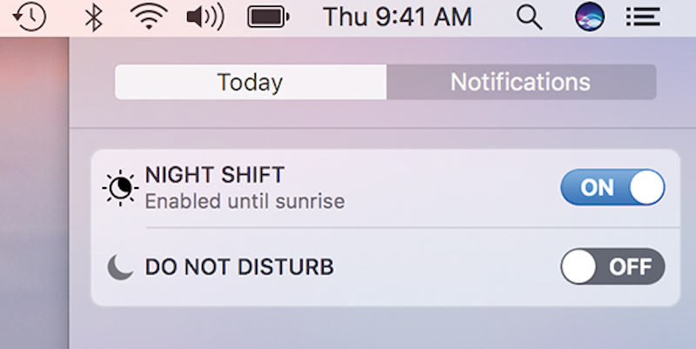Switch to the Today tab

(x=251, y=83)
